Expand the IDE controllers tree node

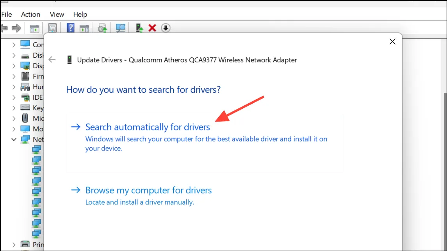click(x=14, y=97)
